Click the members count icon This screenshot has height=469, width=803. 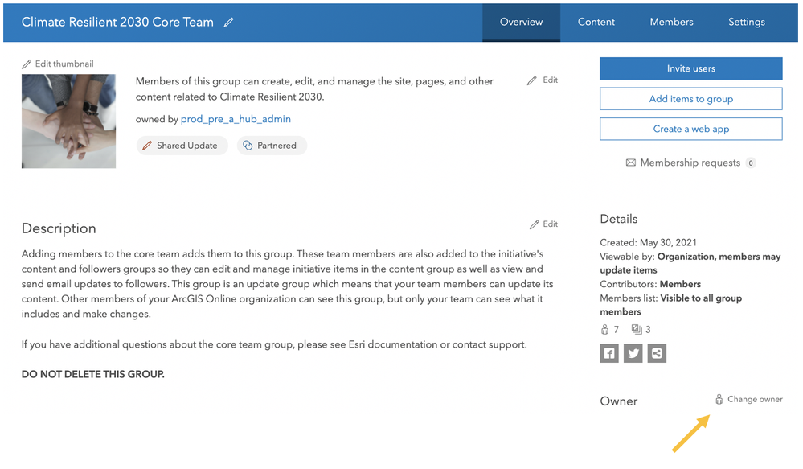[x=605, y=330]
